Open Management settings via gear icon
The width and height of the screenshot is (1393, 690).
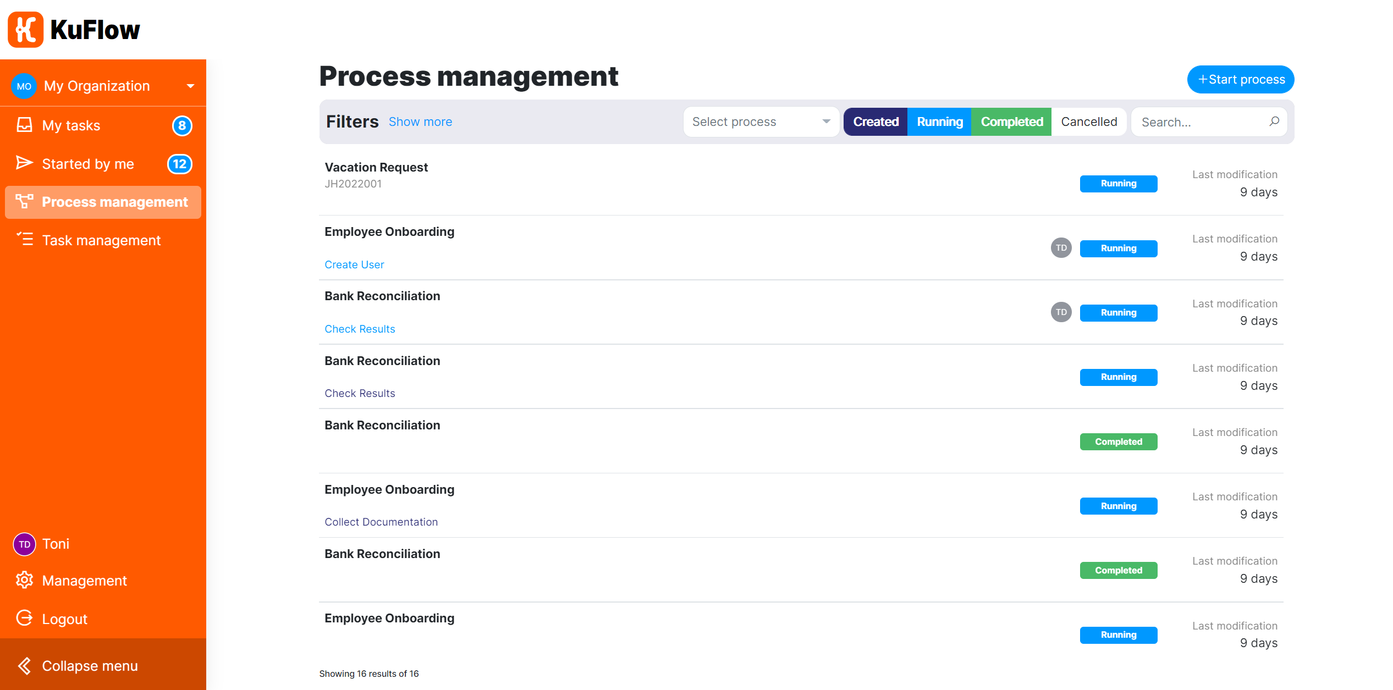click(24, 581)
